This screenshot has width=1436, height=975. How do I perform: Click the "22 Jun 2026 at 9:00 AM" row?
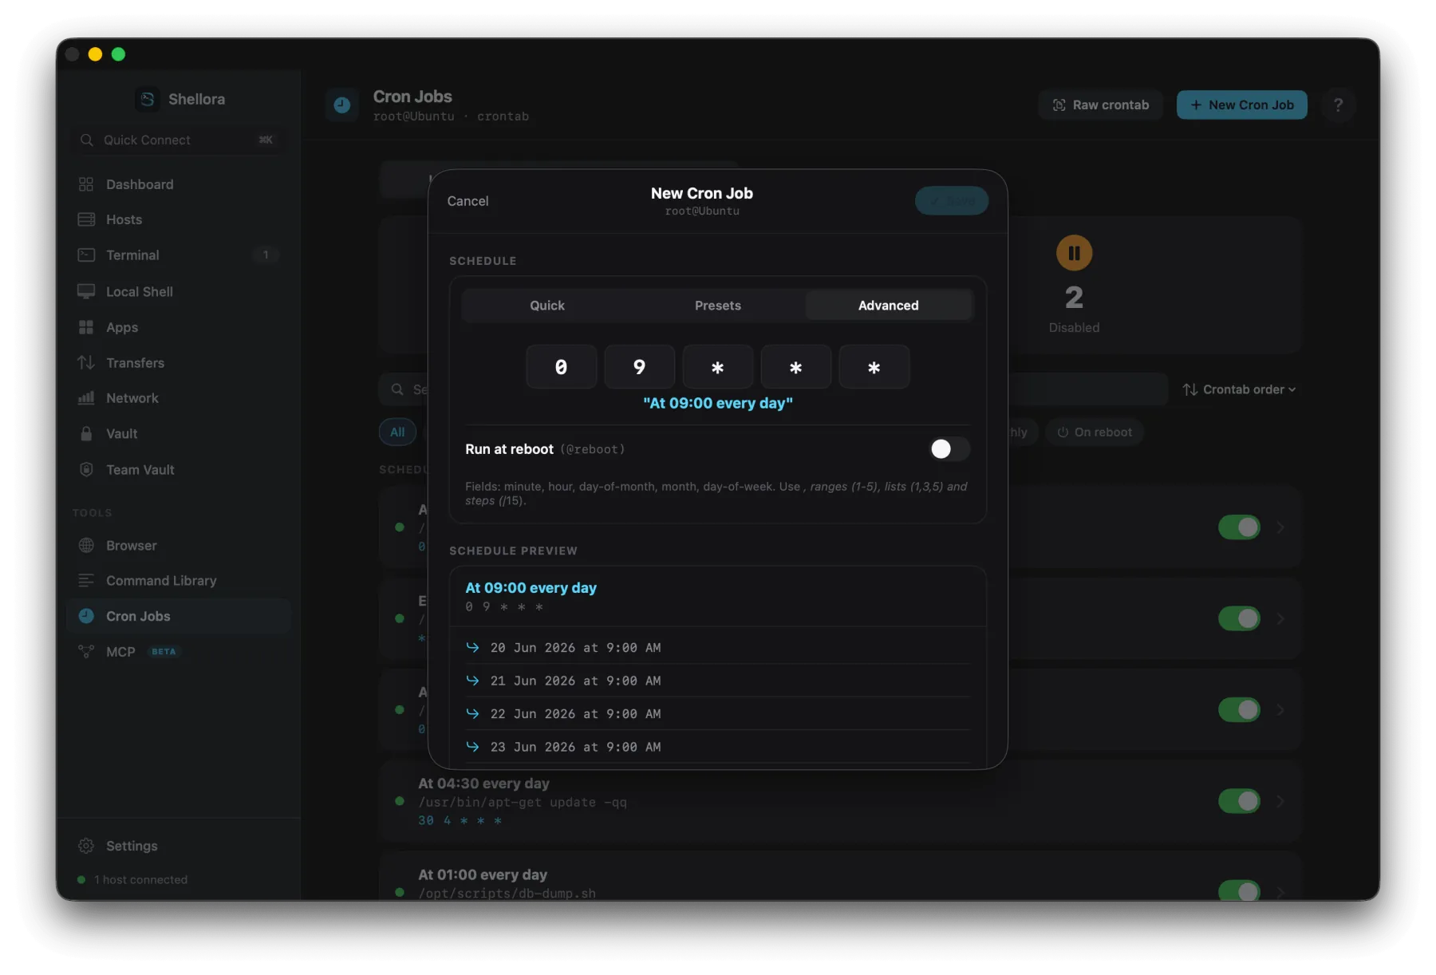718,713
